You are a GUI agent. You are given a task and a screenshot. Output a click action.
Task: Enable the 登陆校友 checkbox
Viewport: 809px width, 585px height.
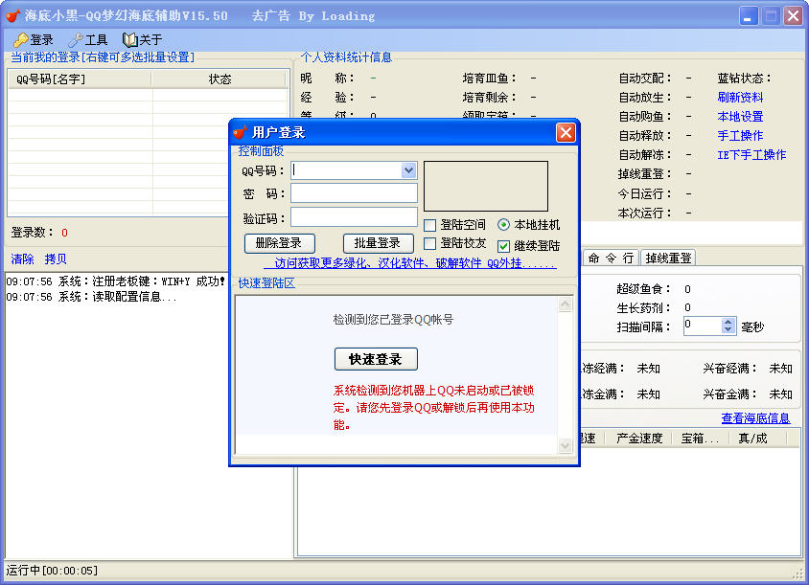pyautogui.click(x=429, y=243)
